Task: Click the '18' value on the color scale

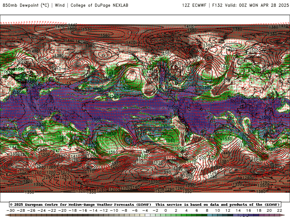Action: [259, 210]
